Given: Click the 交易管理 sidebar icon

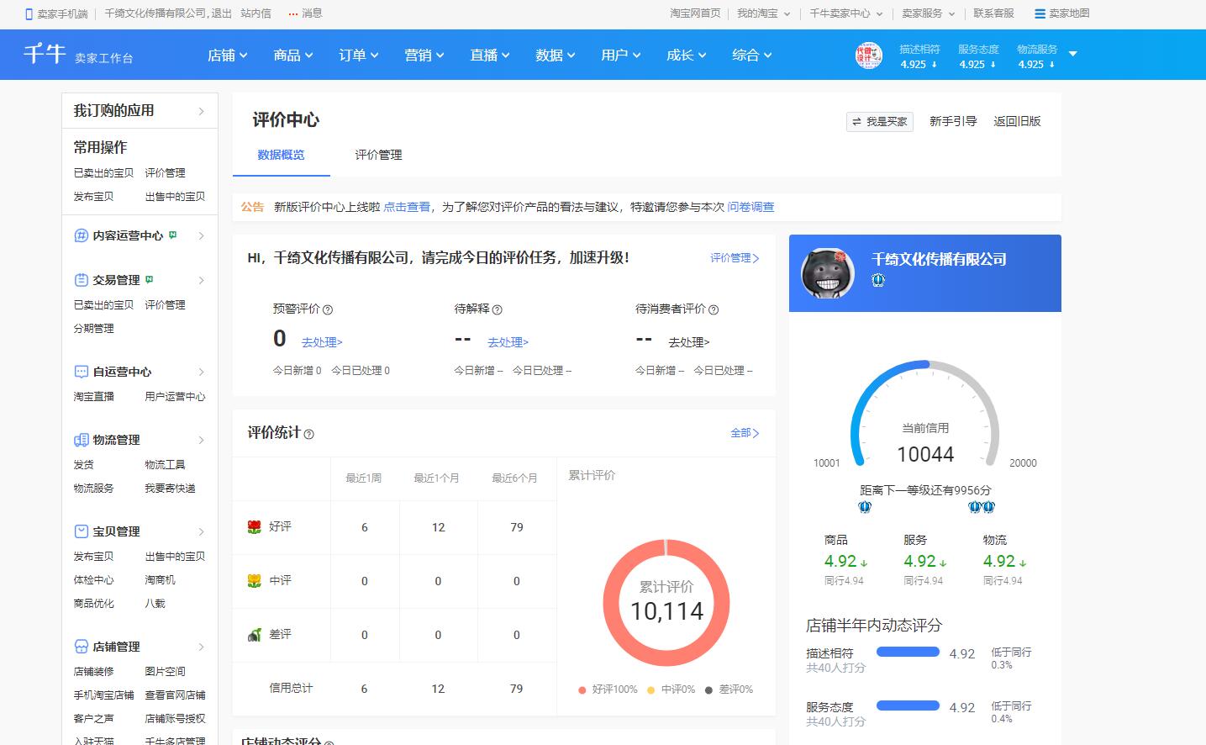Looking at the screenshot, I should (x=82, y=280).
